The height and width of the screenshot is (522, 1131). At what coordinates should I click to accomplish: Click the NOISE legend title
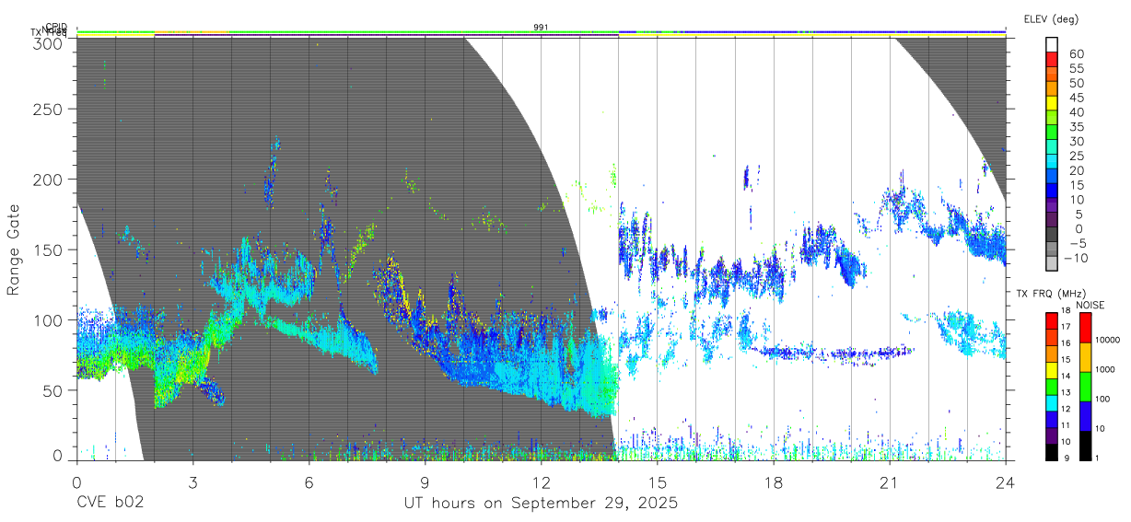pyautogui.click(x=1090, y=305)
